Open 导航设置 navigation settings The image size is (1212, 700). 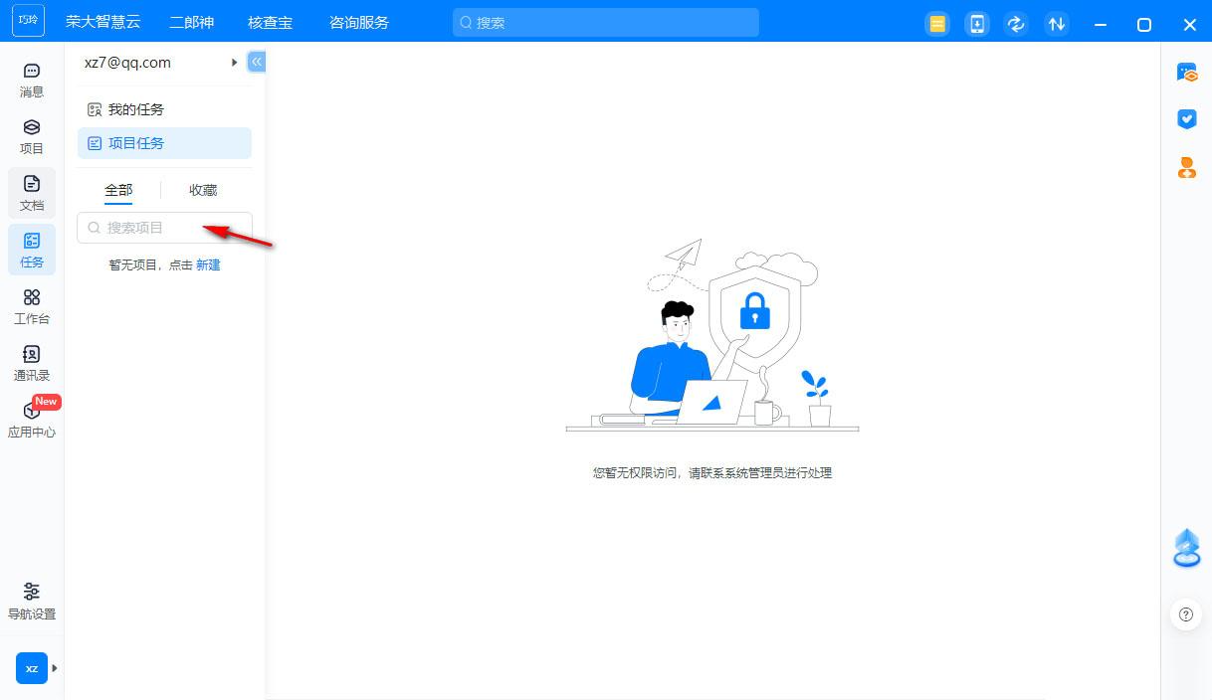point(32,601)
